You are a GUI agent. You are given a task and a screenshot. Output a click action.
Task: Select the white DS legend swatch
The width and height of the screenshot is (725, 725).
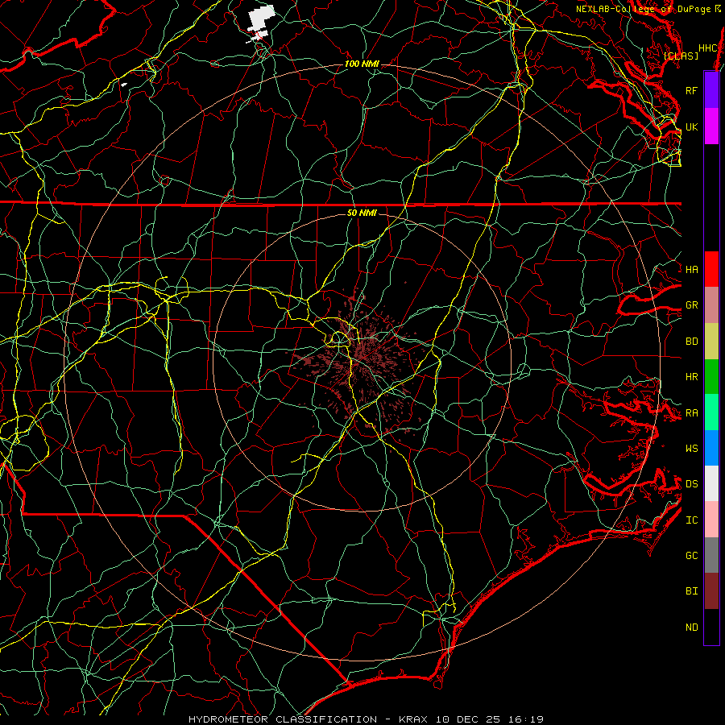711,483
